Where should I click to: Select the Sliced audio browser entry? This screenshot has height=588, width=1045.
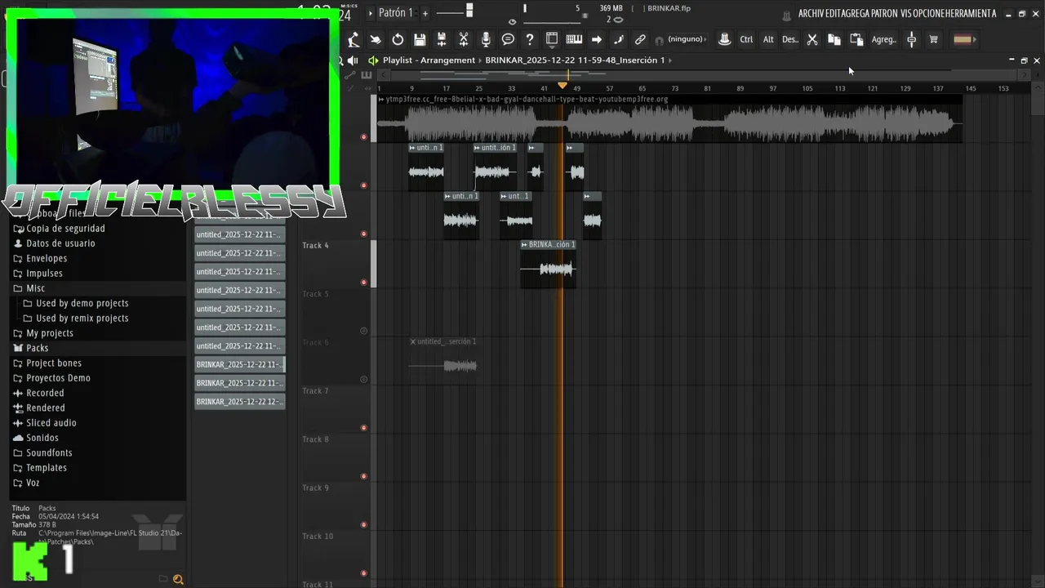click(51, 423)
